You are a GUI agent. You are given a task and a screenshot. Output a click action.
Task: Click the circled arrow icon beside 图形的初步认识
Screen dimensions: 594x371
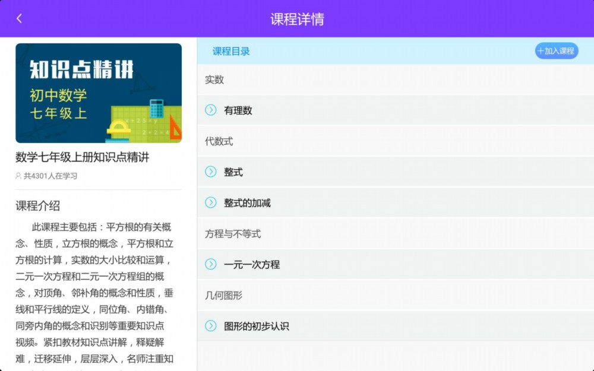click(210, 326)
